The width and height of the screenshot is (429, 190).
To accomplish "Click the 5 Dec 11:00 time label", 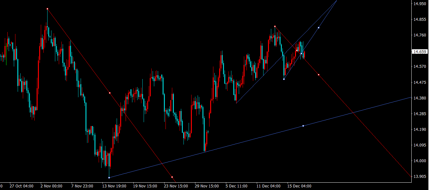I will [237, 186].
